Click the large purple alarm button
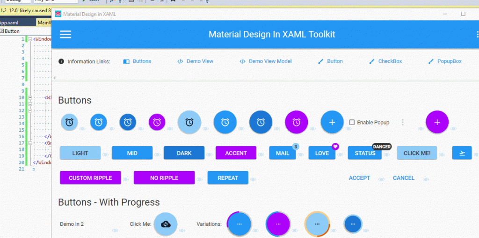This screenshot has width=479, height=238. pos(296,122)
